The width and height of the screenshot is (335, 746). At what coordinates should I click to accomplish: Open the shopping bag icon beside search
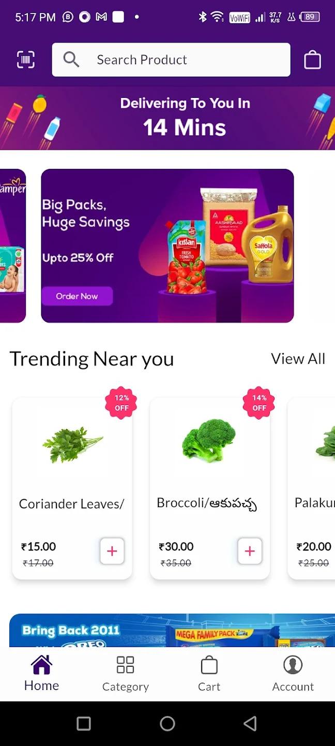pyautogui.click(x=312, y=60)
